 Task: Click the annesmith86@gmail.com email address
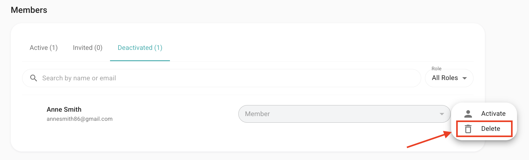click(79, 119)
